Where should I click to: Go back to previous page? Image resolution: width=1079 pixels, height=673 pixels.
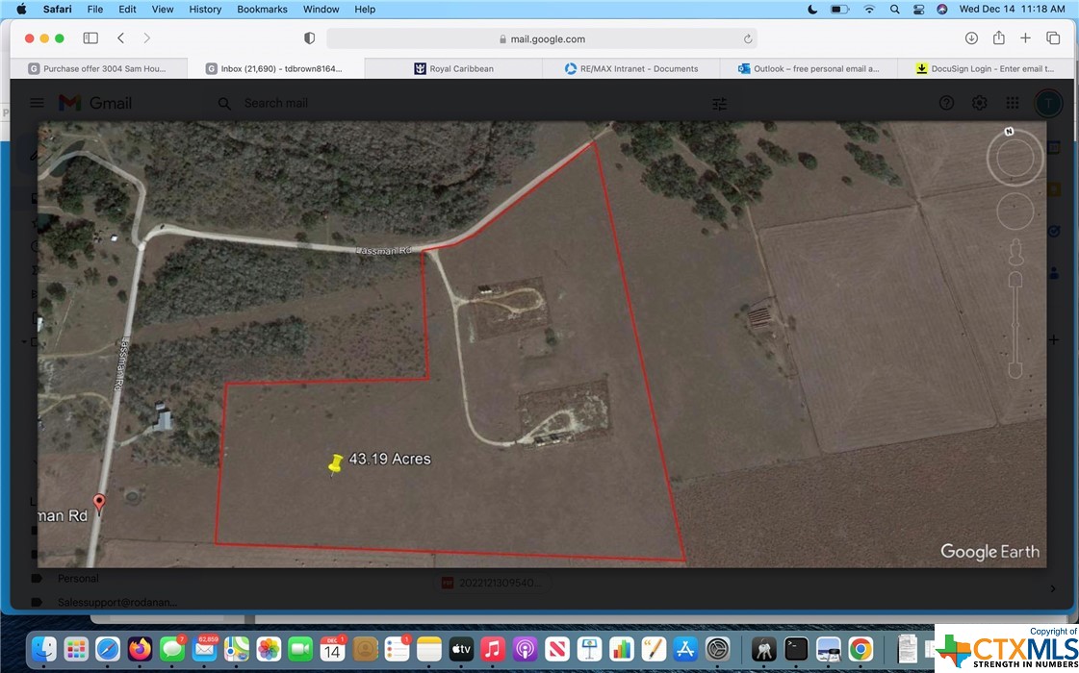(120, 38)
